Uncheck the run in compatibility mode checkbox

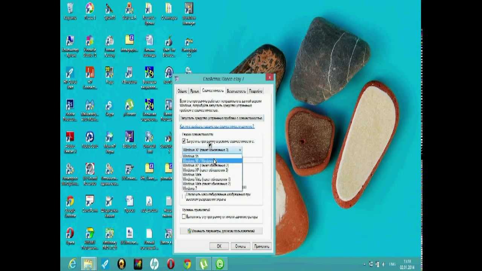(184, 142)
